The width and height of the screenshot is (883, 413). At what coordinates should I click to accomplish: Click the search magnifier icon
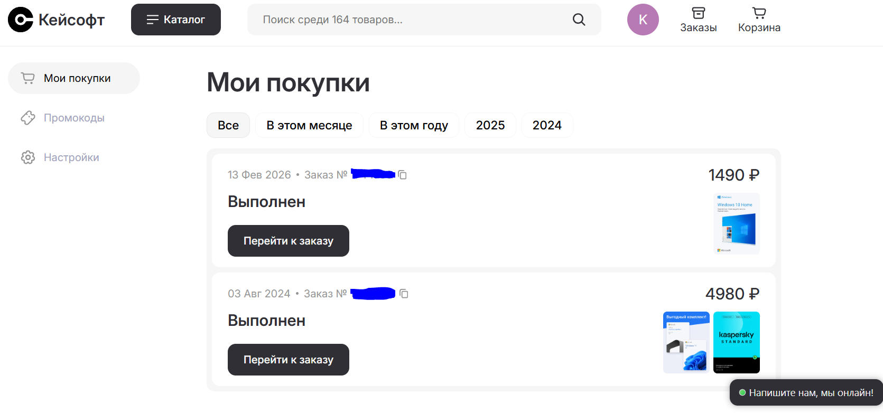pyautogui.click(x=579, y=20)
